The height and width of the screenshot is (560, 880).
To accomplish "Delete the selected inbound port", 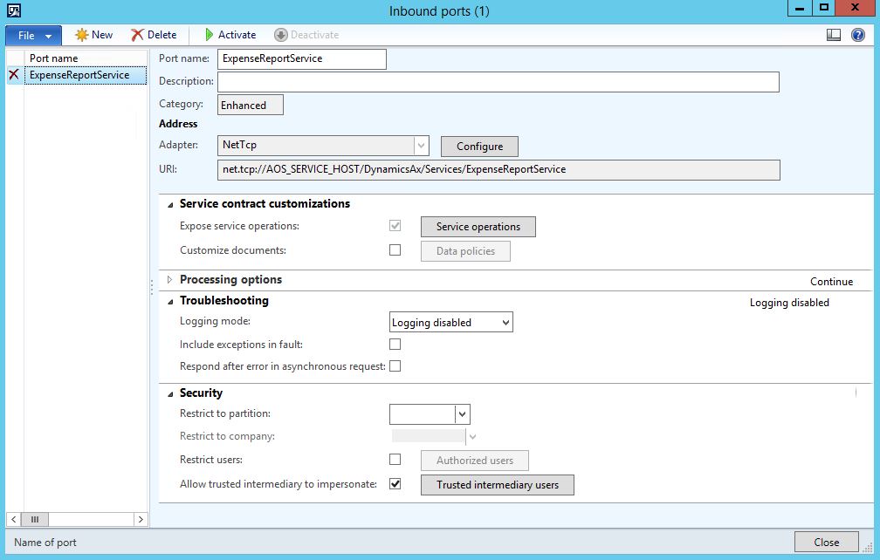I will (x=155, y=35).
